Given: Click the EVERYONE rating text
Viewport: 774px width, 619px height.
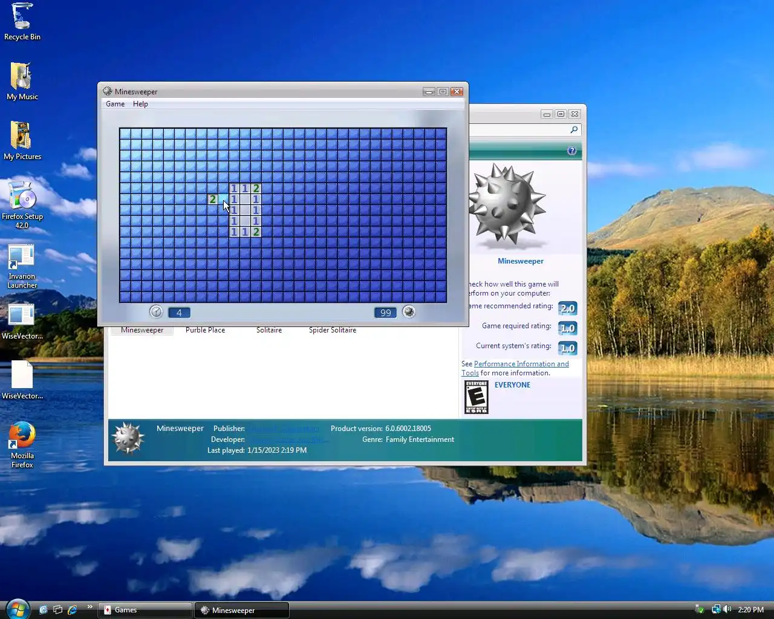Looking at the screenshot, I should [512, 385].
